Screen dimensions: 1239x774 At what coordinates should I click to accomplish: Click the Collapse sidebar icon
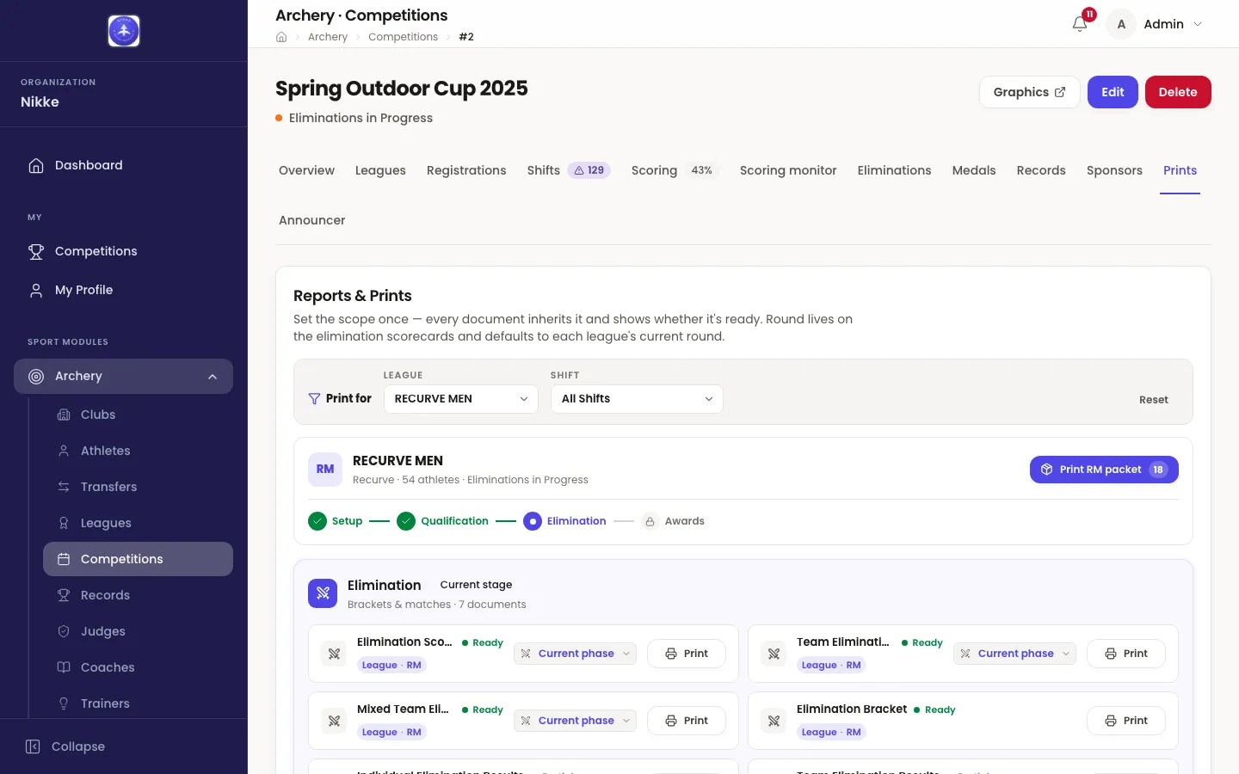coord(33,746)
